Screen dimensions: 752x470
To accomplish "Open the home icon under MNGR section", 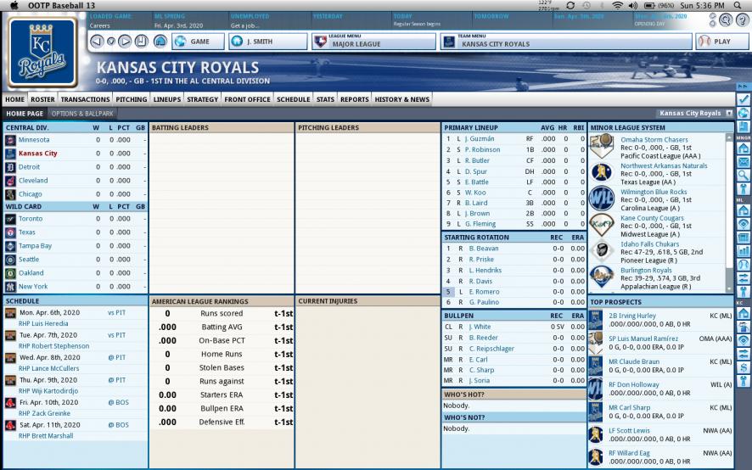I will [744, 148].
